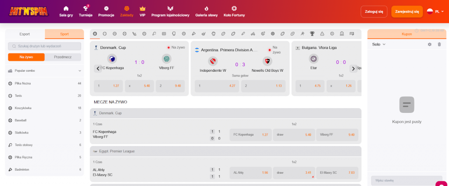Select Siatkówka in the sidebar
Screen dimensions: 449x186
pyautogui.click(x=44, y=133)
